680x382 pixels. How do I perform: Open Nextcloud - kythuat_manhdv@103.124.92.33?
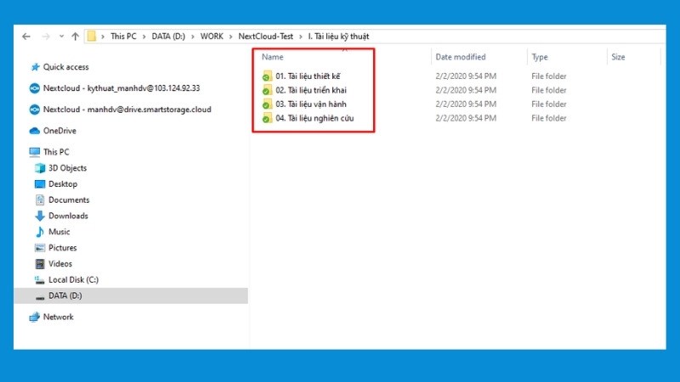[122, 88]
